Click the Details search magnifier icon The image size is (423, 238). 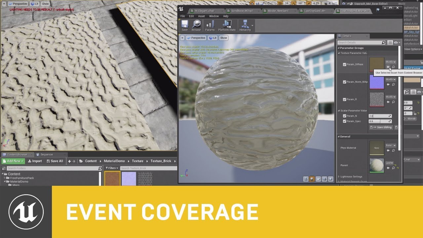tap(383, 43)
